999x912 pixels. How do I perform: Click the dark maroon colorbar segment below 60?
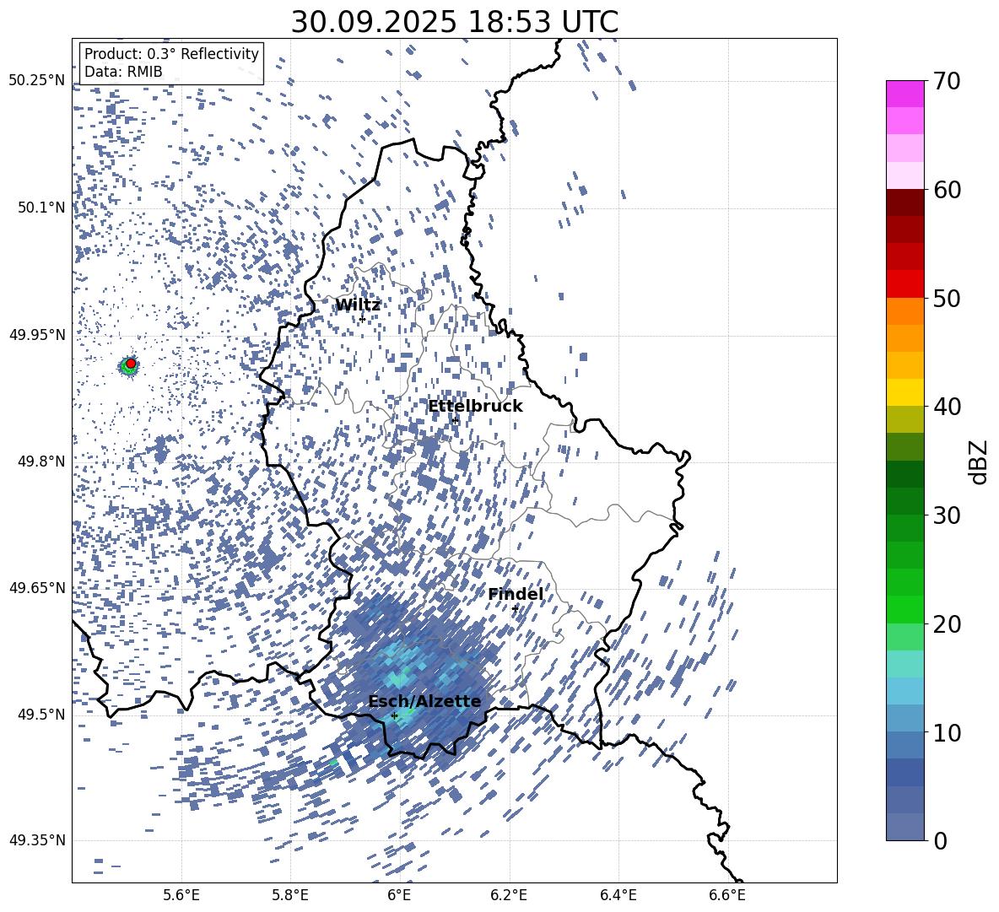[904, 203]
